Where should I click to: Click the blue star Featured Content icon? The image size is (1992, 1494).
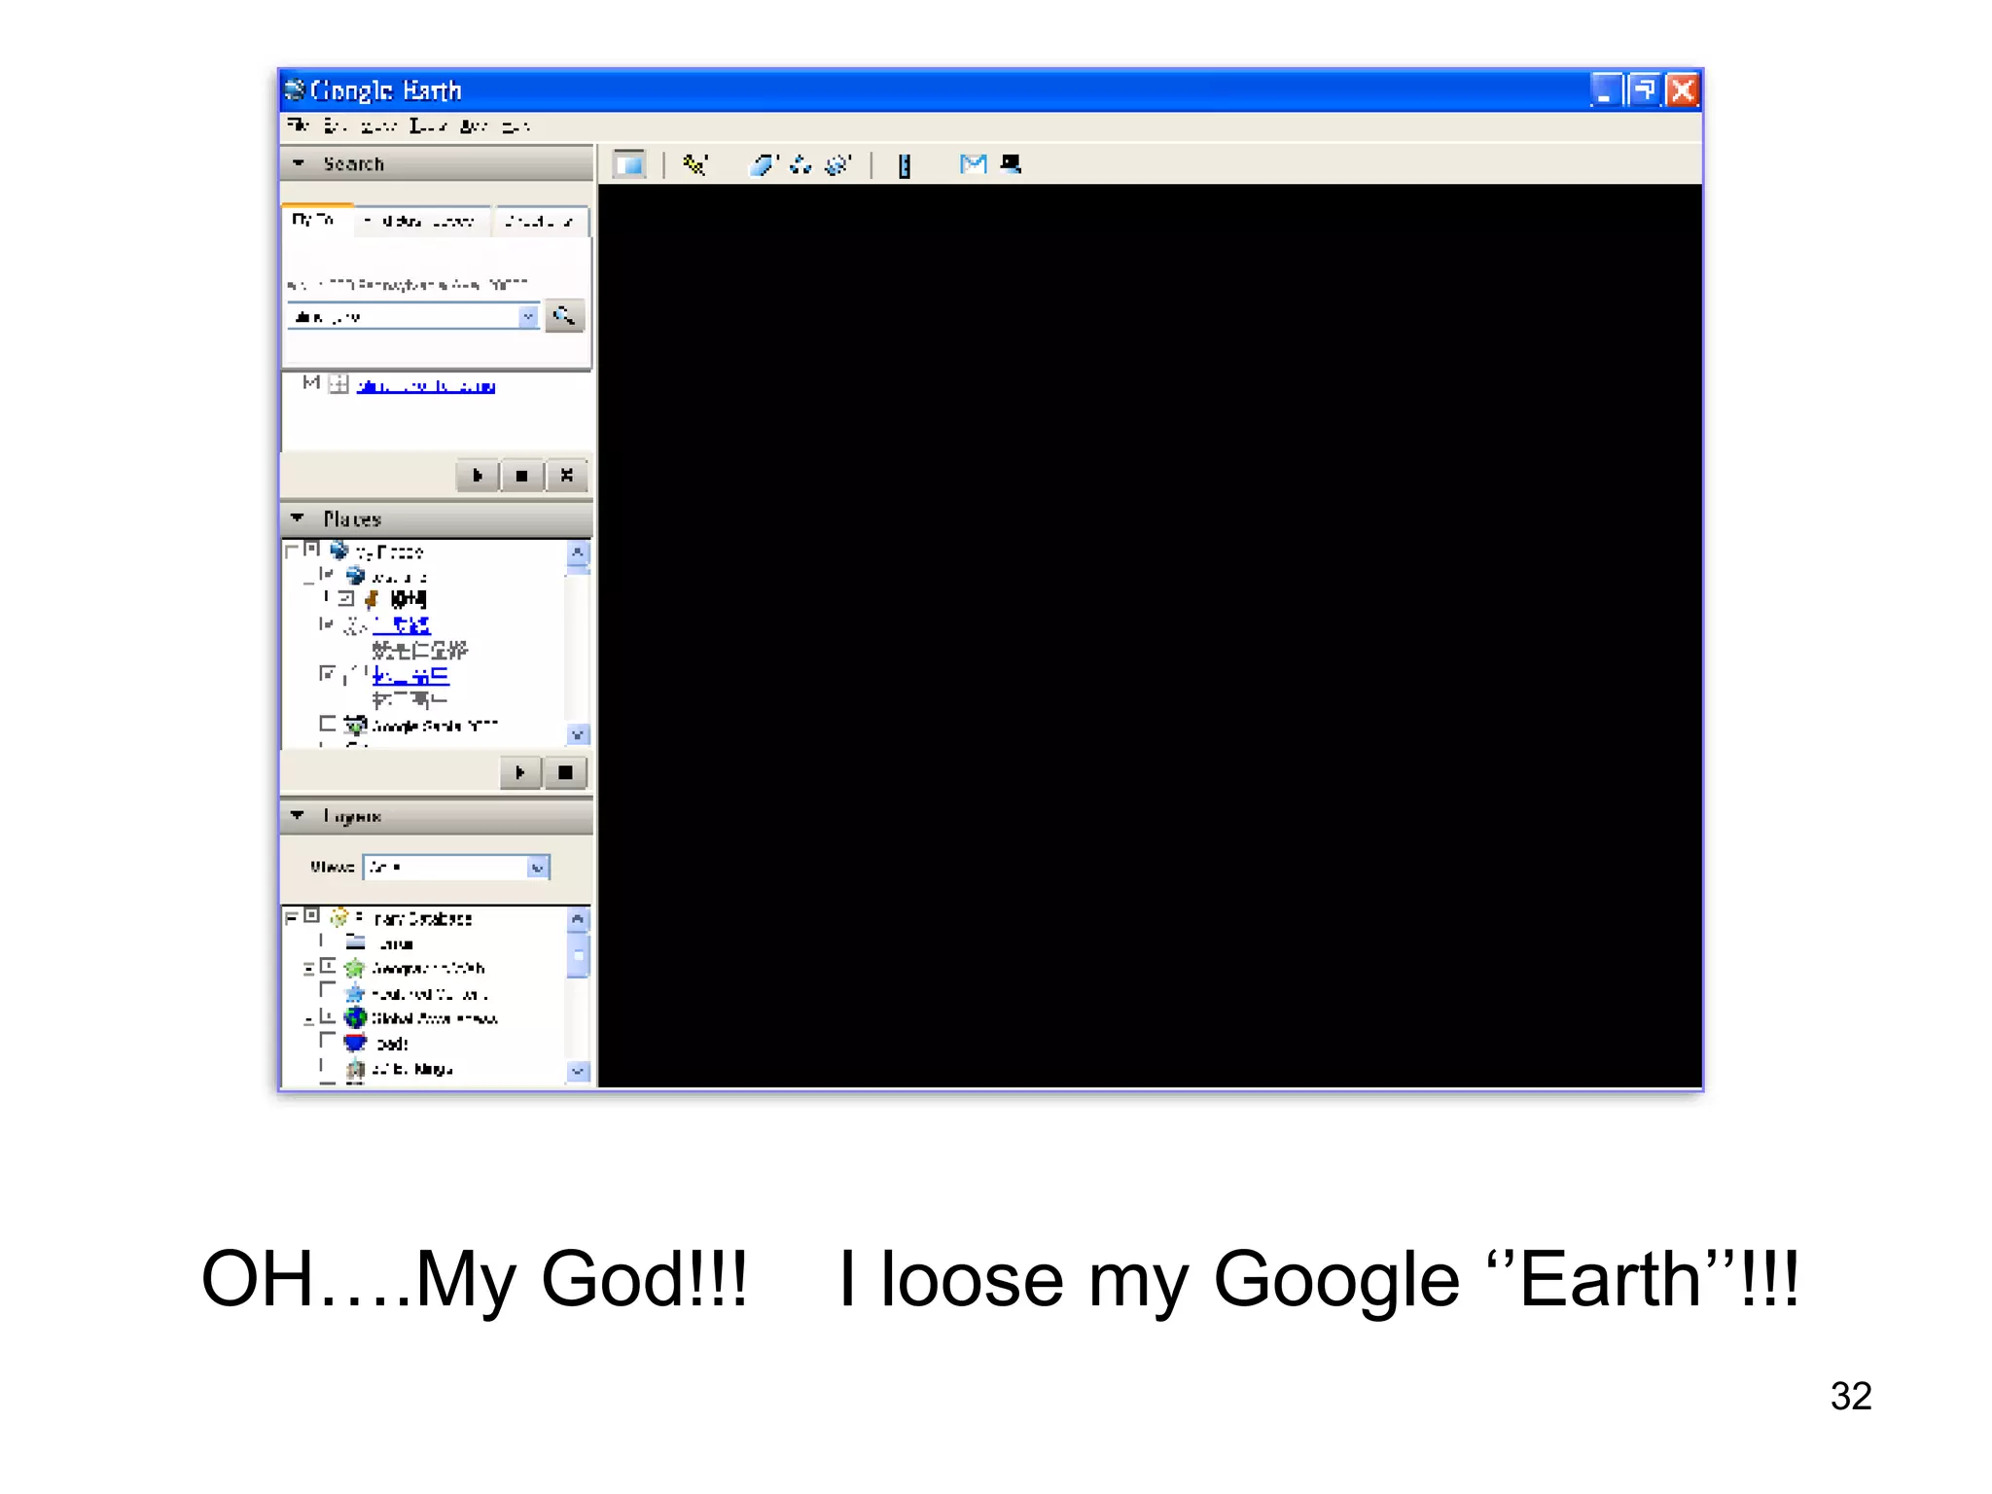[x=355, y=993]
